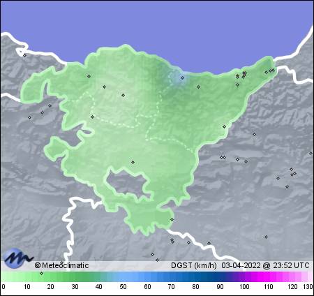The image size is (314, 296).
Task: Click the lone station marker above the UTC timestamp
Action: (266, 237)
